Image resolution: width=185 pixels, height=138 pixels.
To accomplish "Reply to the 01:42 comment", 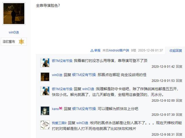I will click(179, 67).
